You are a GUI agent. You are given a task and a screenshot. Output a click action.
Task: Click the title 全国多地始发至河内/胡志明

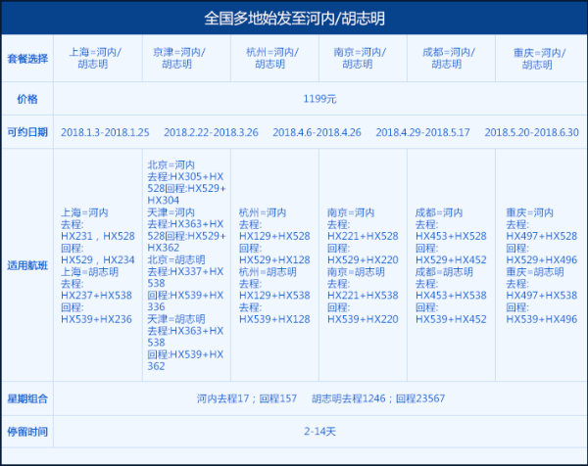pos(294,19)
